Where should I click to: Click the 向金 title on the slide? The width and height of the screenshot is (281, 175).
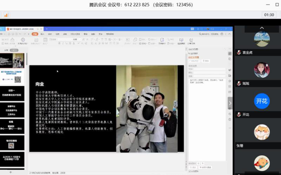40,84
